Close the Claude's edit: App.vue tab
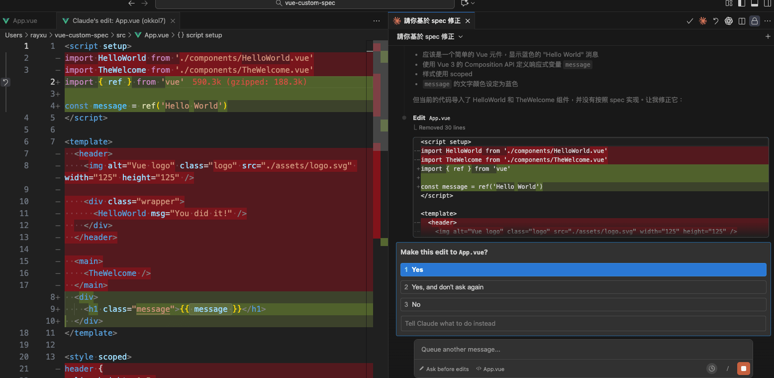Screen dimensions: 774x378 pos(173,21)
